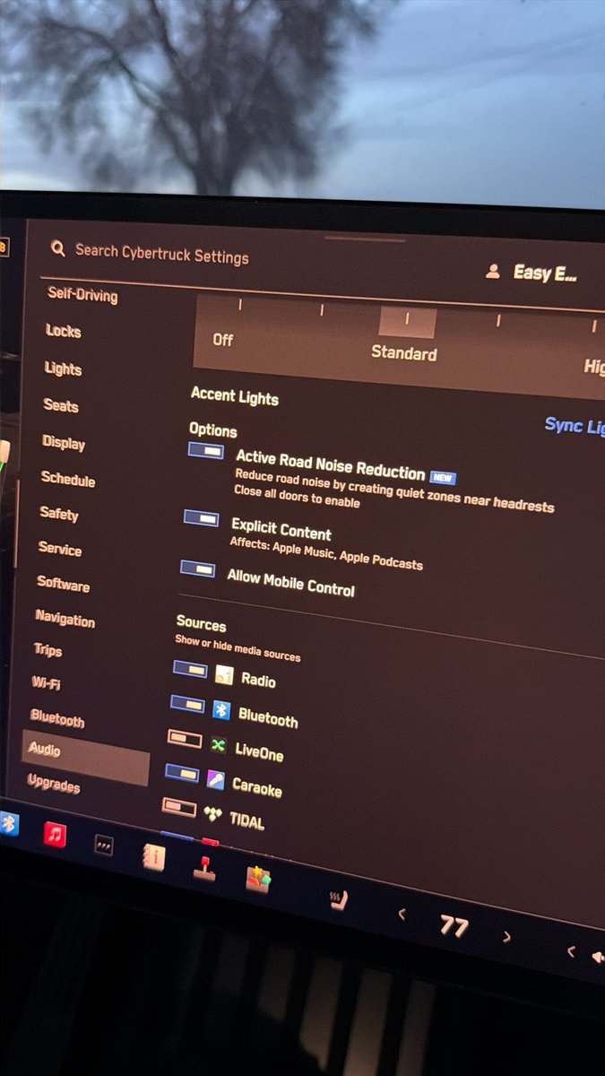Viewport: 605px width, 1076px height.
Task: Open Trips in the sidebar
Action: pos(48,650)
